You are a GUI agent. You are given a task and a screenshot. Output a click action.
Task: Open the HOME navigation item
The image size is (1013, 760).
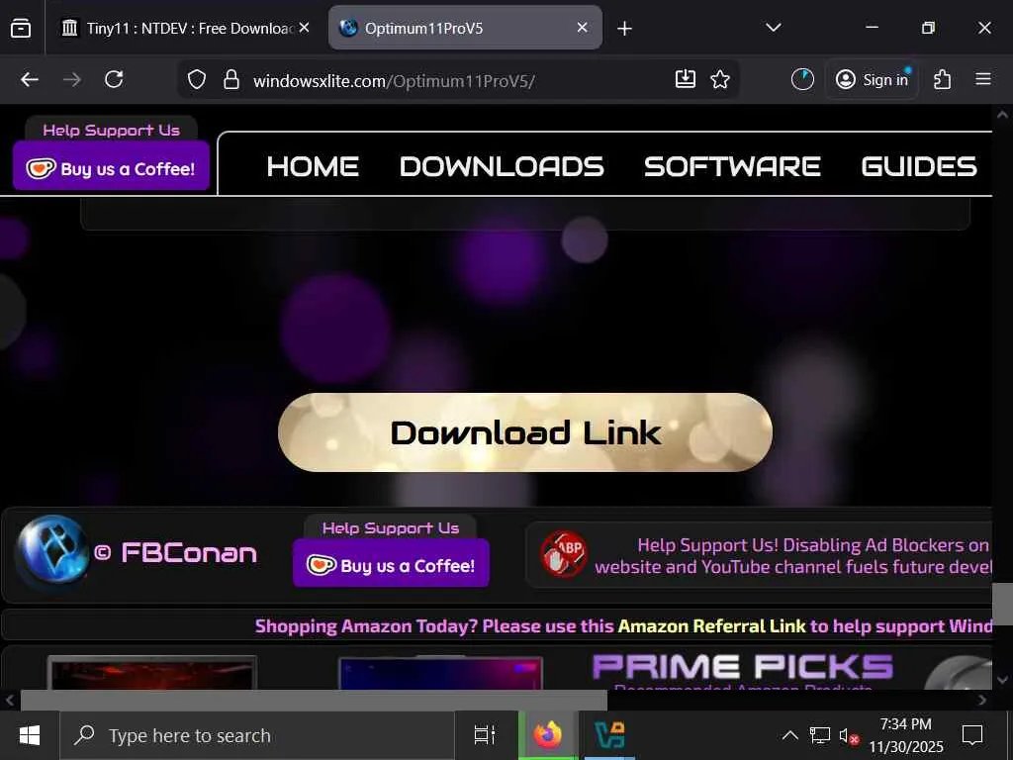point(313,166)
